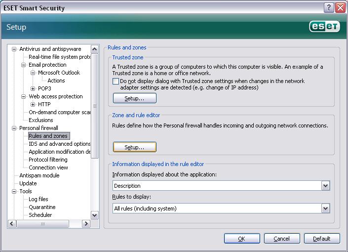The image size is (348, 252).
Task: Click the Cancel button
Action: pyautogui.click(x=282, y=239)
